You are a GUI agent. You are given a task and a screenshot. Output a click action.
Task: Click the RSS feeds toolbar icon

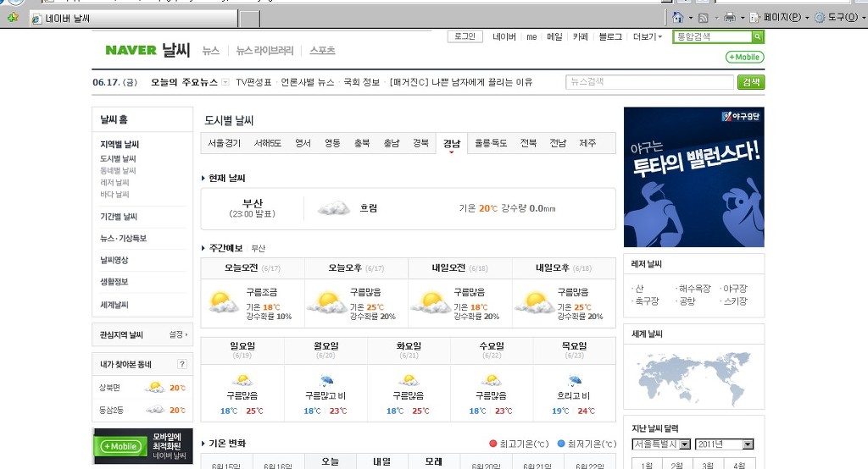[x=703, y=18]
